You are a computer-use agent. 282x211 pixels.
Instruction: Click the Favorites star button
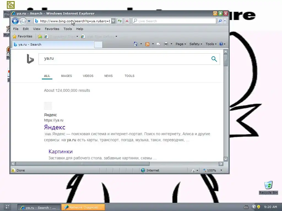[x=23, y=36]
